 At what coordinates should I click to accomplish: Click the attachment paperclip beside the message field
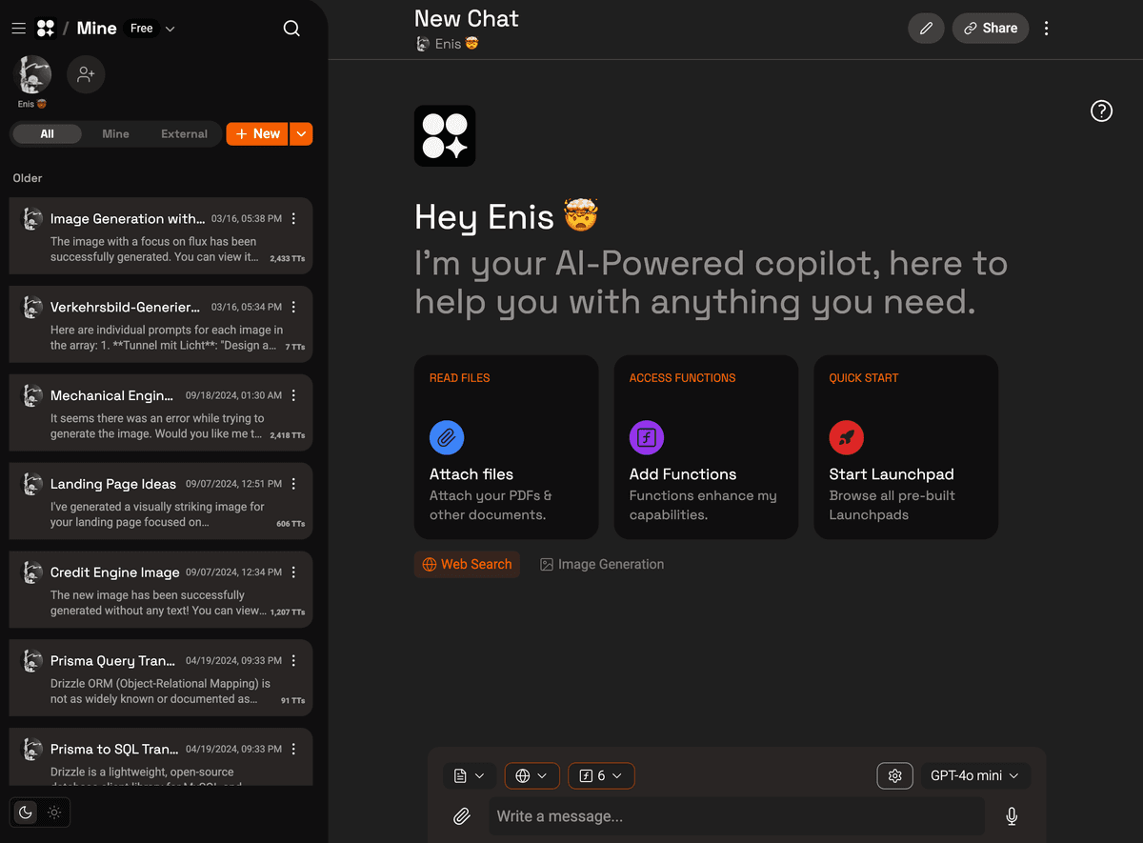[x=463, y=816]
